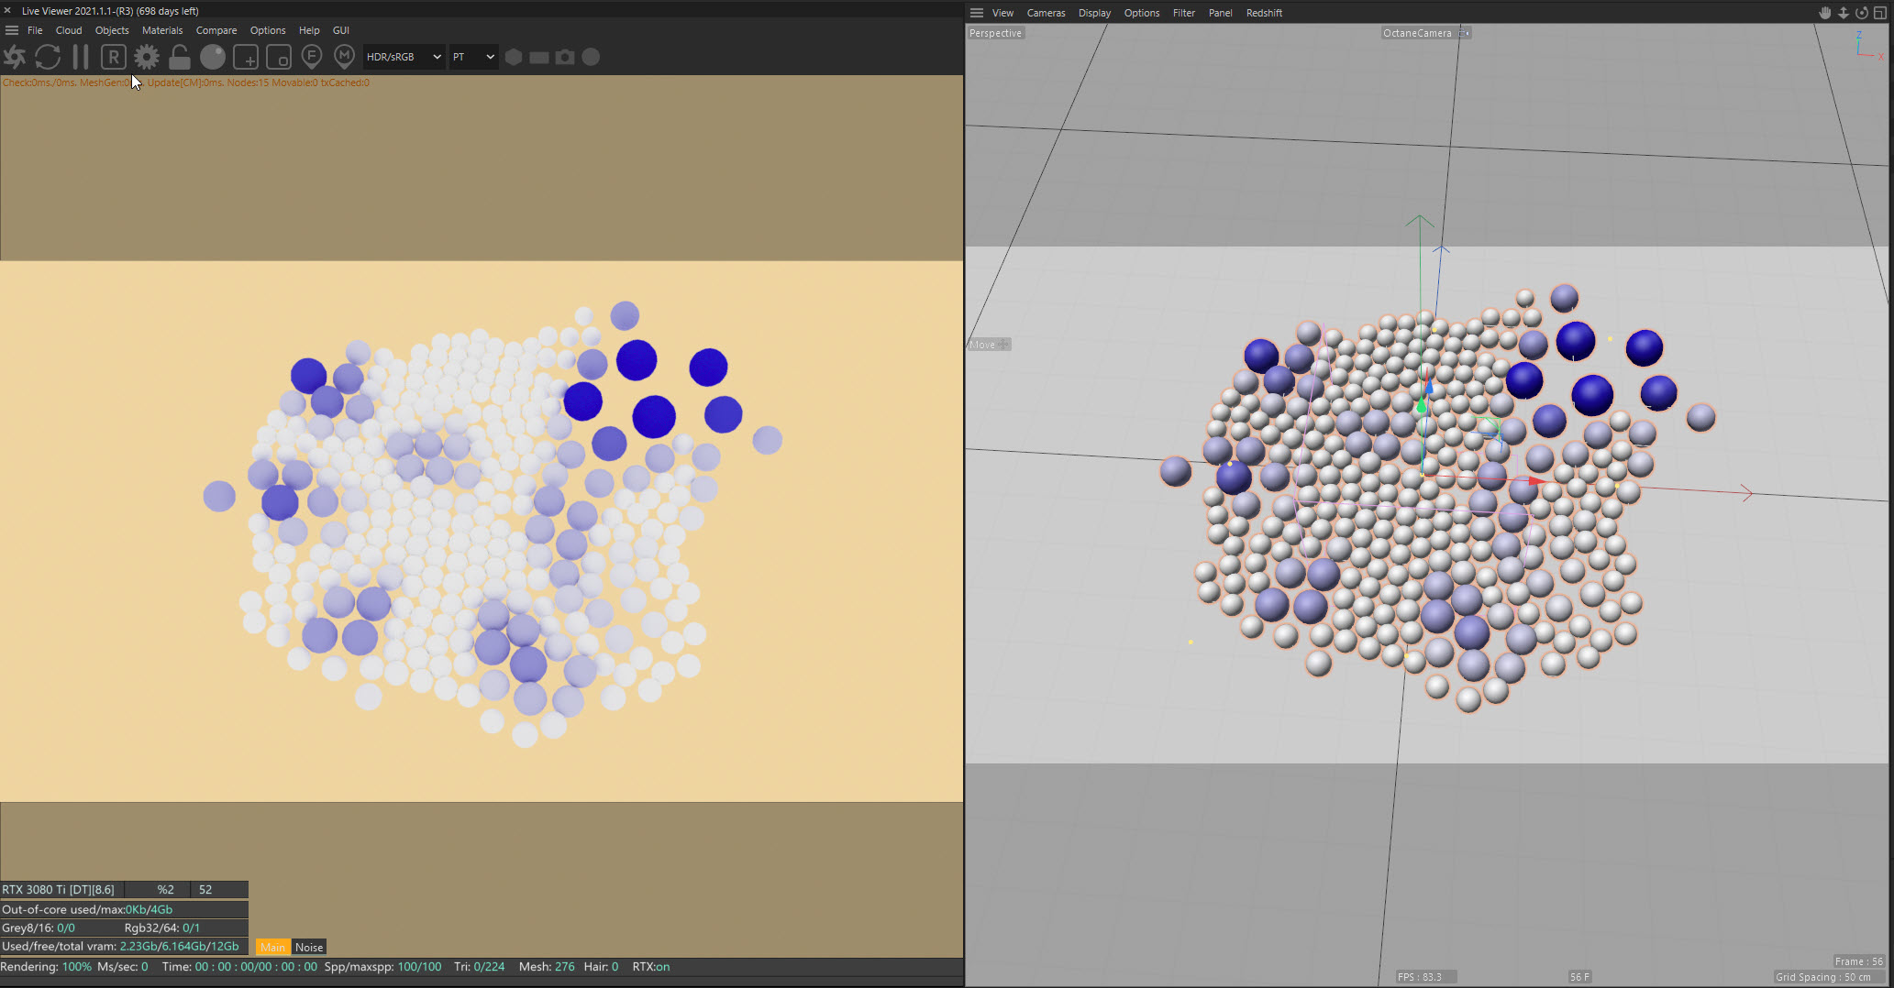The height and width of the screenshot is (988, 1894).
Task: Click the film region square icon
Action: coord(279,57)
